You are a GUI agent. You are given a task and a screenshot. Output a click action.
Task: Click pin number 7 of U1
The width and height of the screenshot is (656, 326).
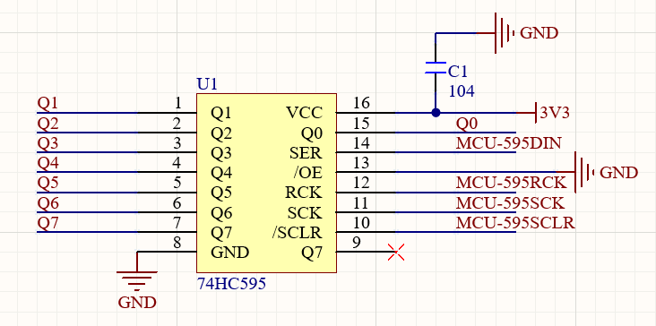point(177,223)
